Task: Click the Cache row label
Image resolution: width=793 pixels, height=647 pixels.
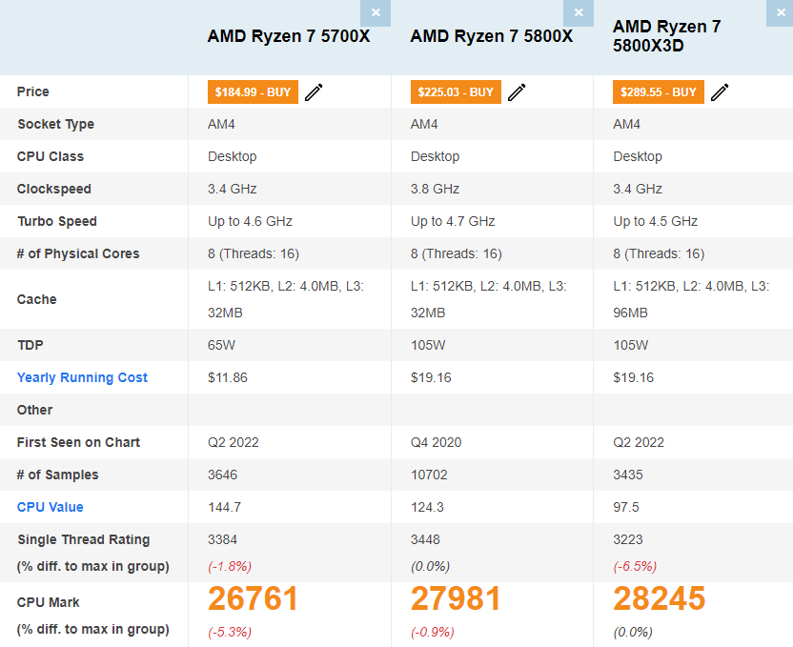Action: tap(36, 299)
